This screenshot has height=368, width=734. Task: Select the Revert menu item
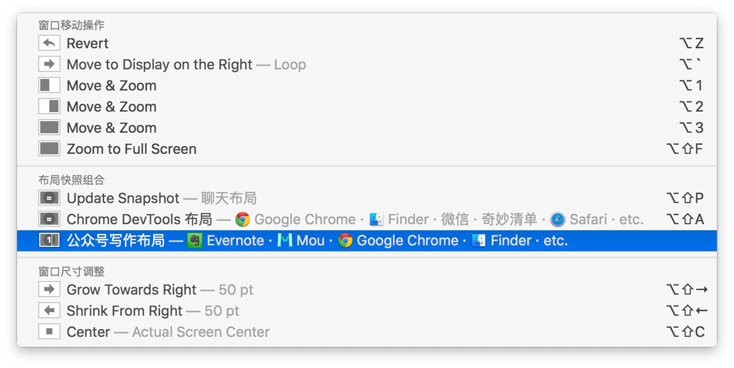pyautogui.click(x=88, y=43)
